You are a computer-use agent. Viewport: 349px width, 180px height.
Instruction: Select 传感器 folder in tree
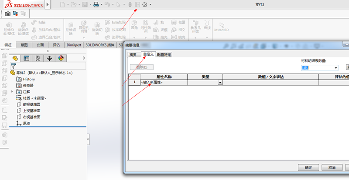tap(25, 86)
